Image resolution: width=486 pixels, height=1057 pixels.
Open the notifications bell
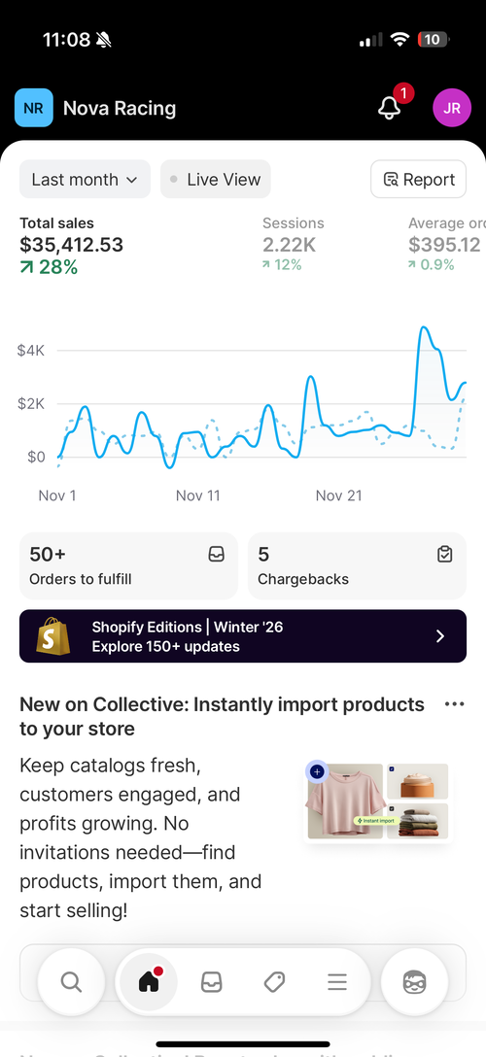pos(390,108)
